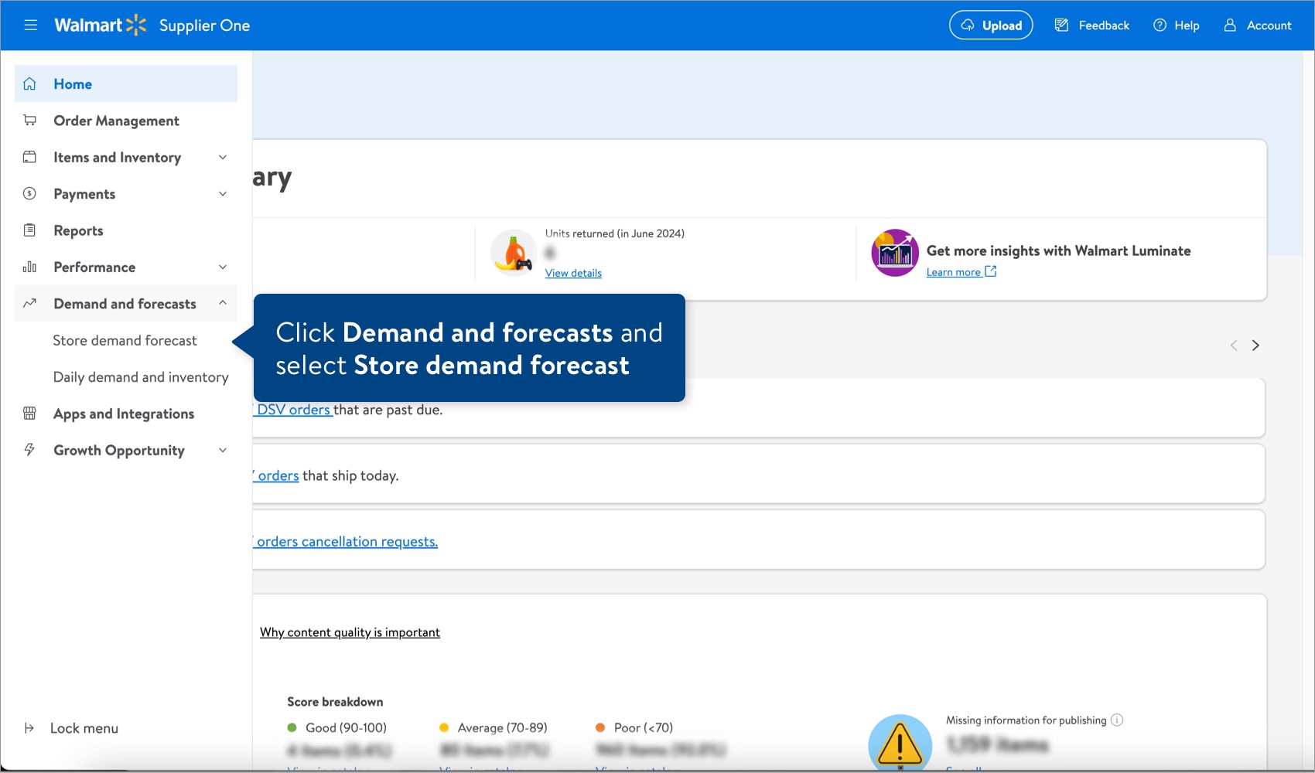The width and height of the screenshot is (1315, 773).
Task: Select Store demand forecast menu item
Action: (126, 340)
